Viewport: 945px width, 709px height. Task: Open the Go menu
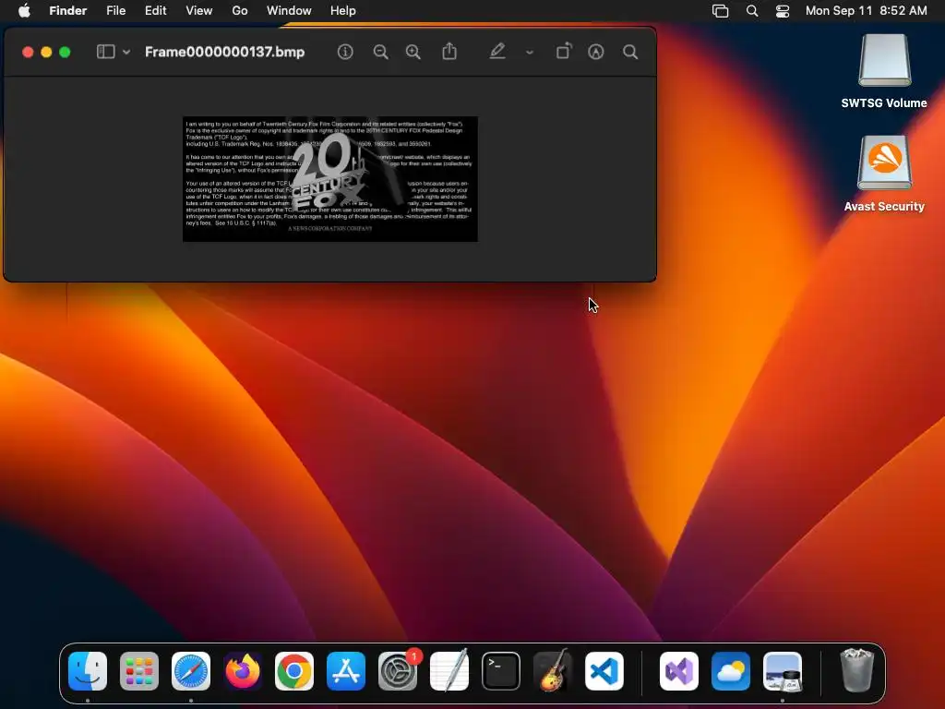[x=240, y=10]
